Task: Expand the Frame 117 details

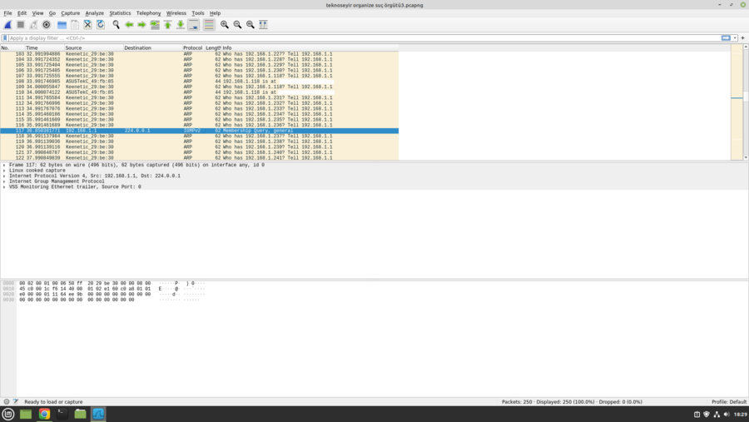Action: point(4,165)
